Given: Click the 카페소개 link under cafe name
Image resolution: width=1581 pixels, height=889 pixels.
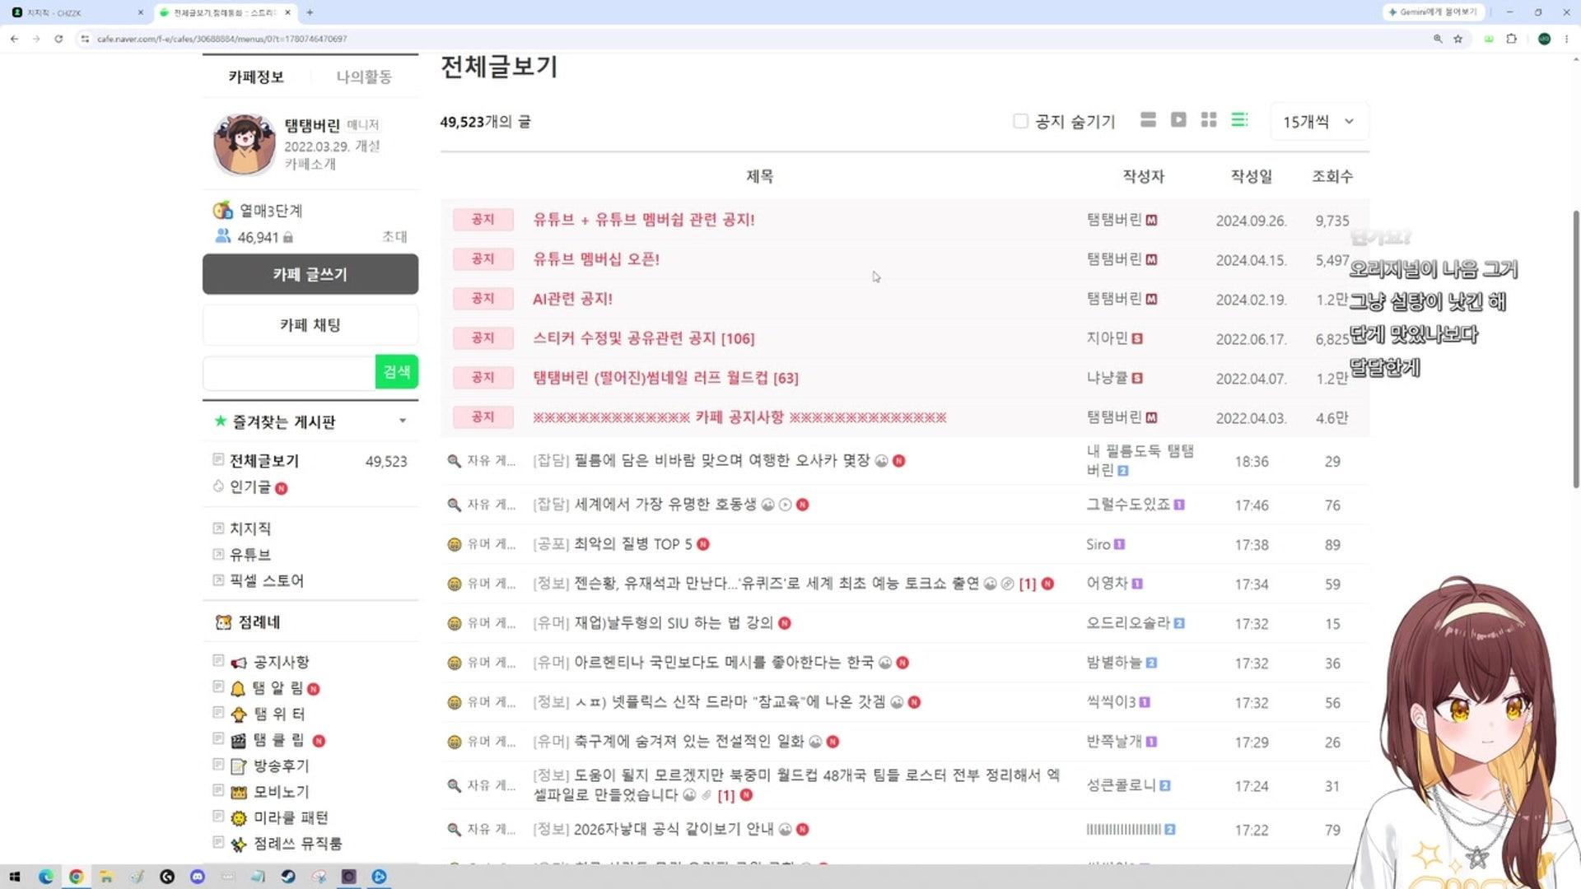Looking at the screenshot, I should tap(310, 165).
